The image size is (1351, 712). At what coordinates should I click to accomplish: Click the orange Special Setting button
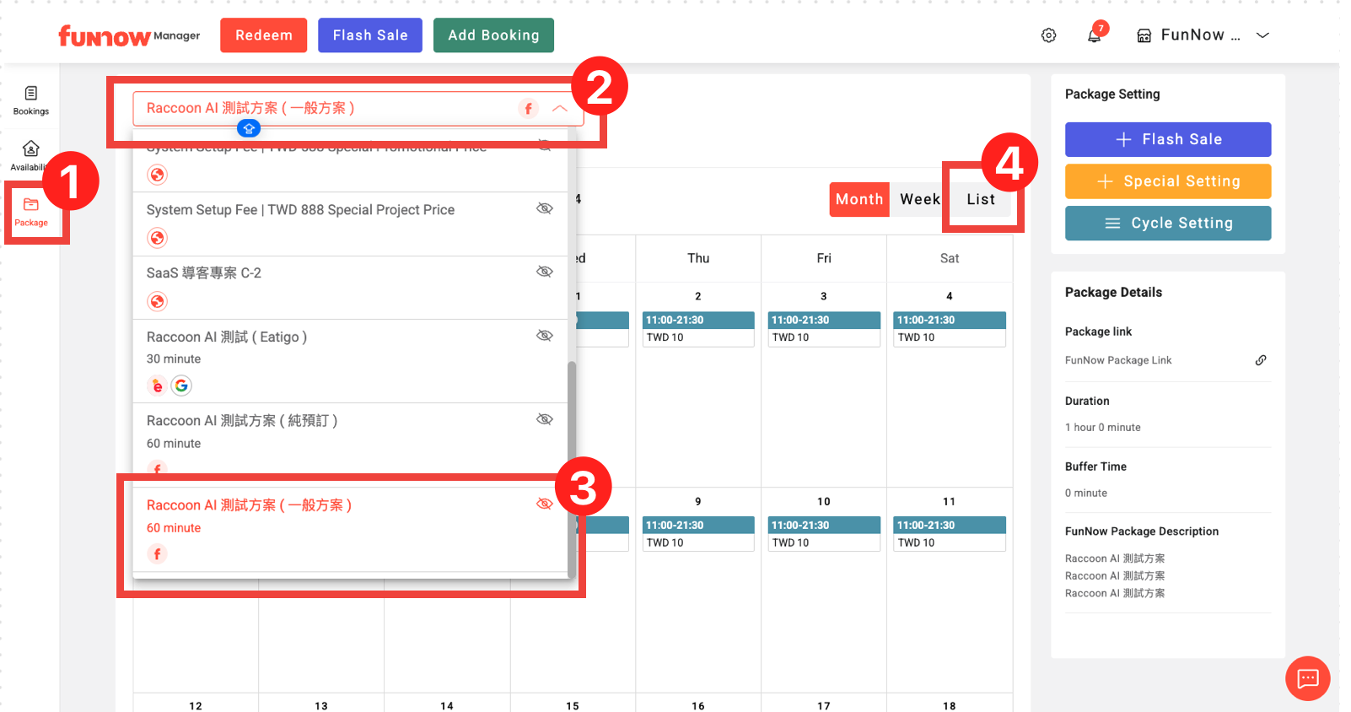click(x=1167, y=181)
